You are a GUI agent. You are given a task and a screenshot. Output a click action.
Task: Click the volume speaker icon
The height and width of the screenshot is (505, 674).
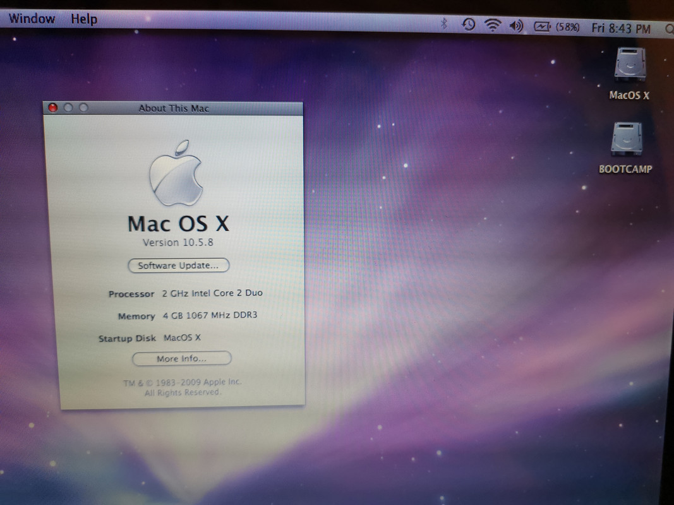pyautogui.click(x=516, y=26)
